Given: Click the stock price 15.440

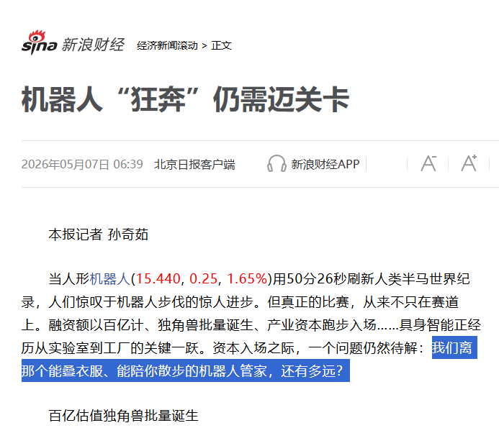Looking at the screenshot, I should pos(158,279).
